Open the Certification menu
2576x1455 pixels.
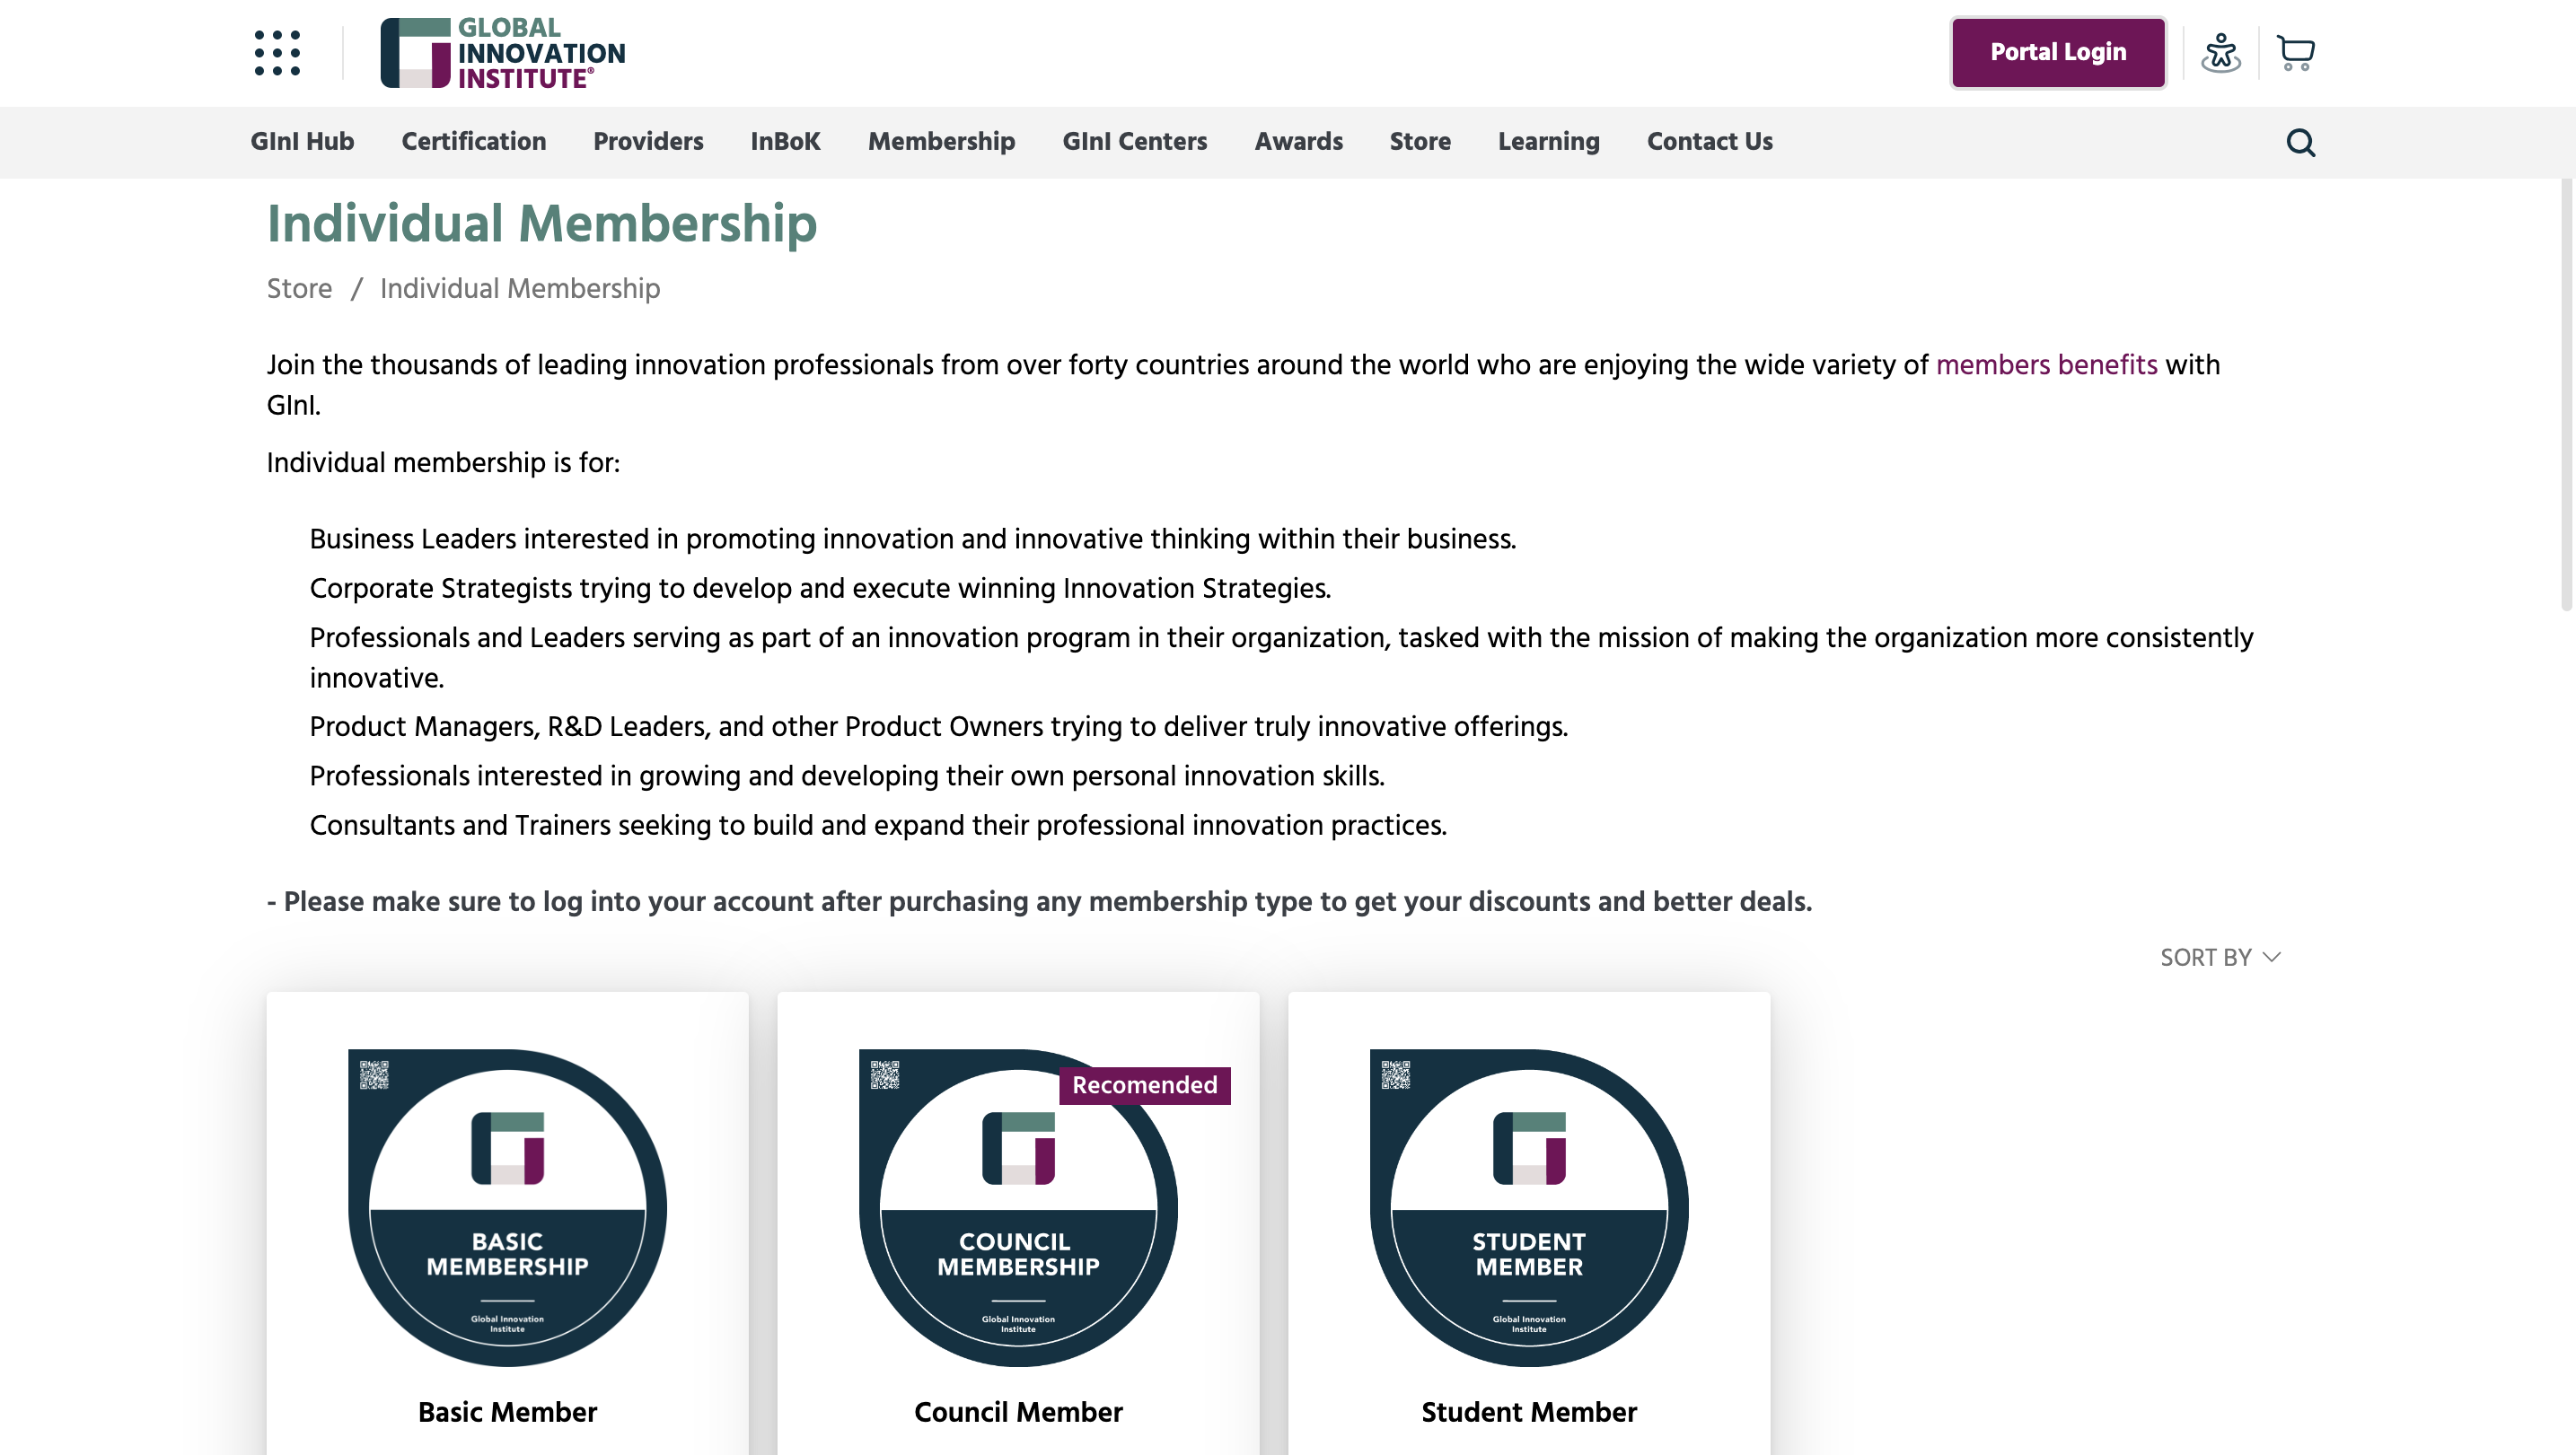pos(473,142)
